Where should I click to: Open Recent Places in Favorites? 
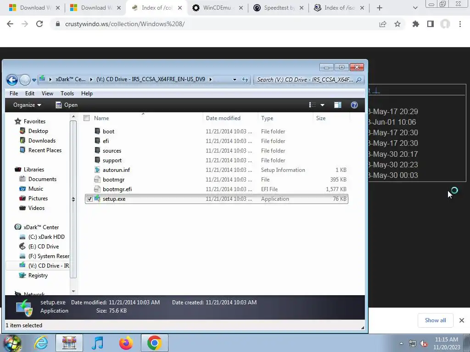tap(45, 150)
